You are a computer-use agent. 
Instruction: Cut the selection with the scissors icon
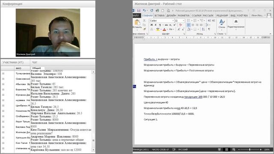(144, 21)
